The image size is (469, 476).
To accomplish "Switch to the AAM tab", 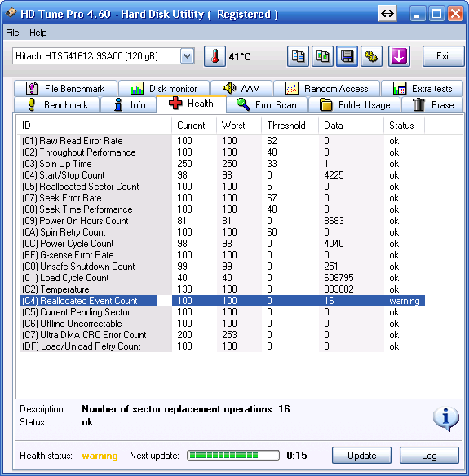I will [241, 89].
